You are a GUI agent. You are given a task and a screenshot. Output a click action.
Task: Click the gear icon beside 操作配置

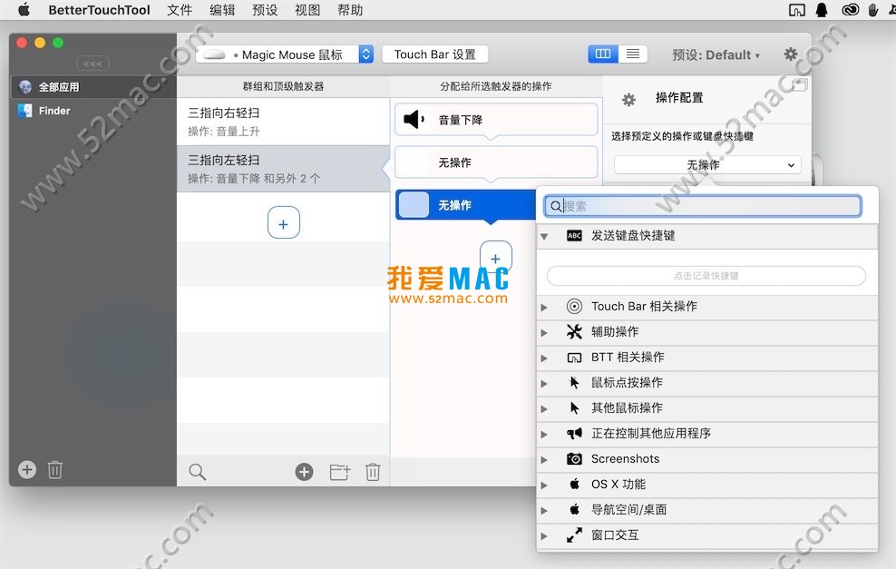[628, 100]
